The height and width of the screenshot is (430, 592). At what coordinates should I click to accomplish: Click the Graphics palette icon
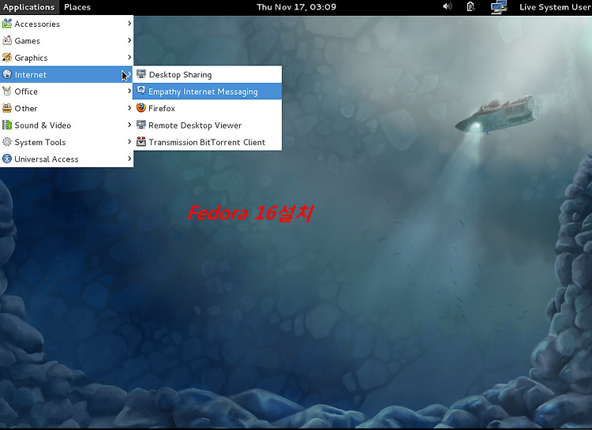tap(7, 58)
